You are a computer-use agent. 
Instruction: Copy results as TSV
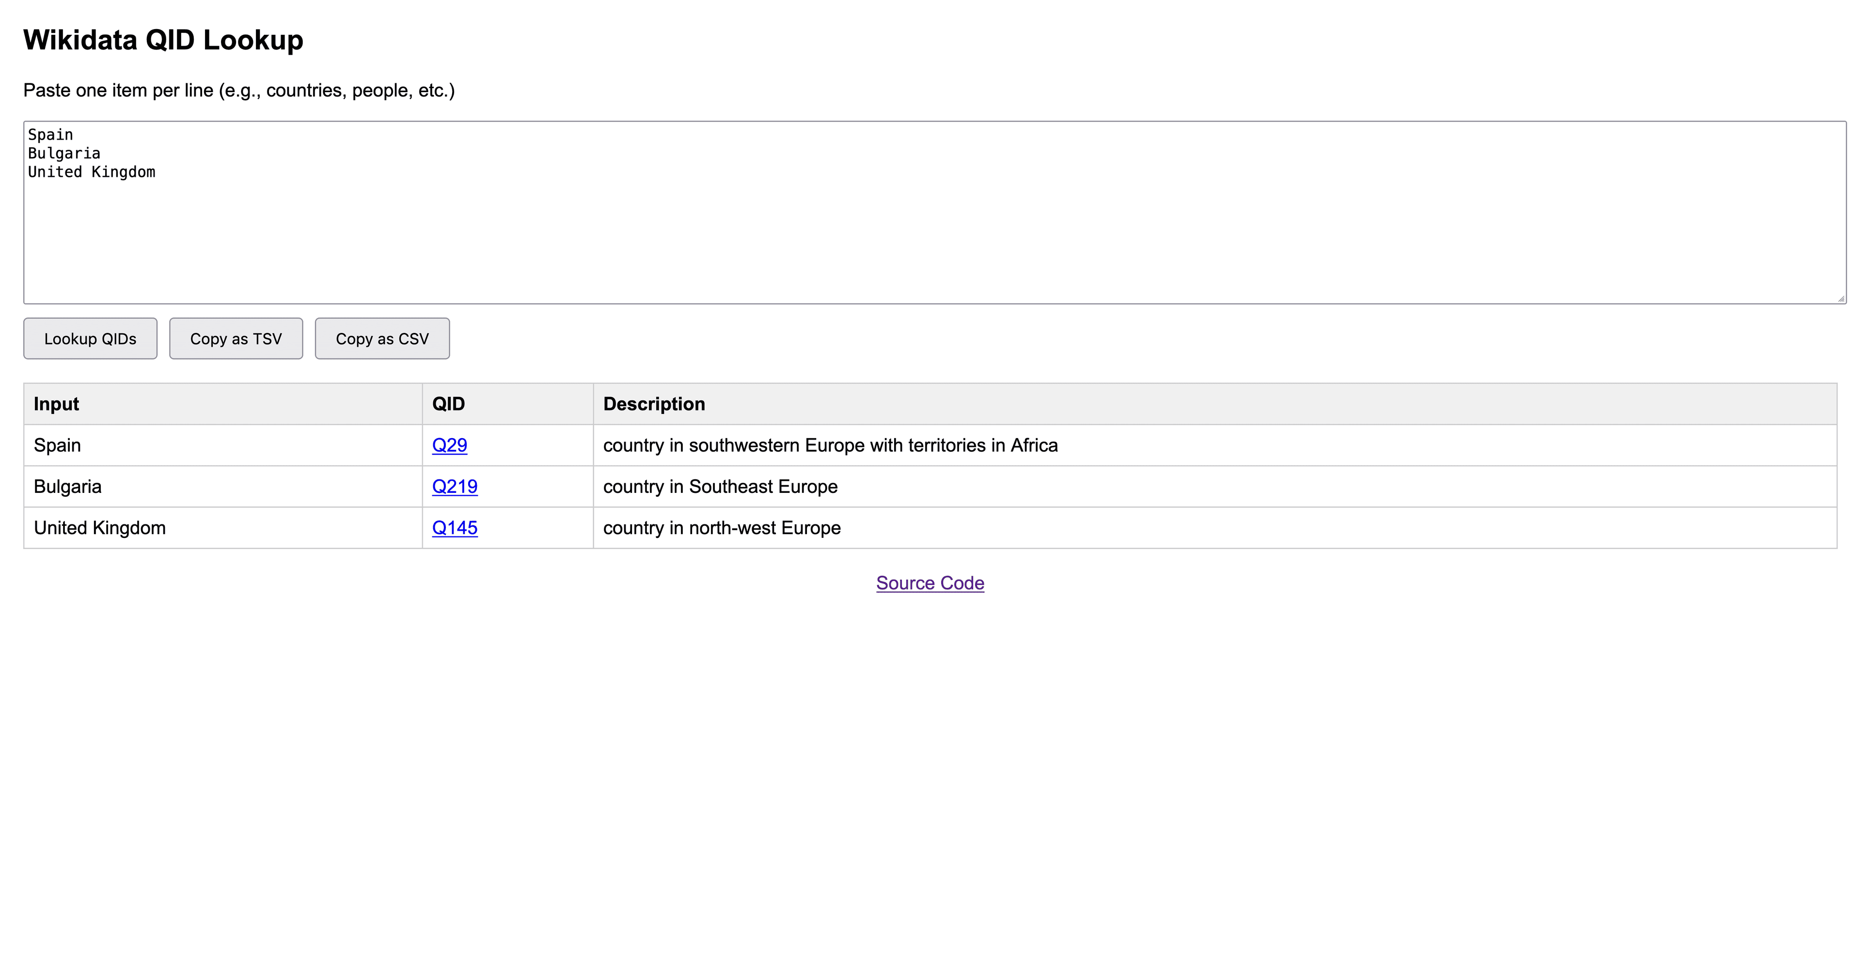236,338
